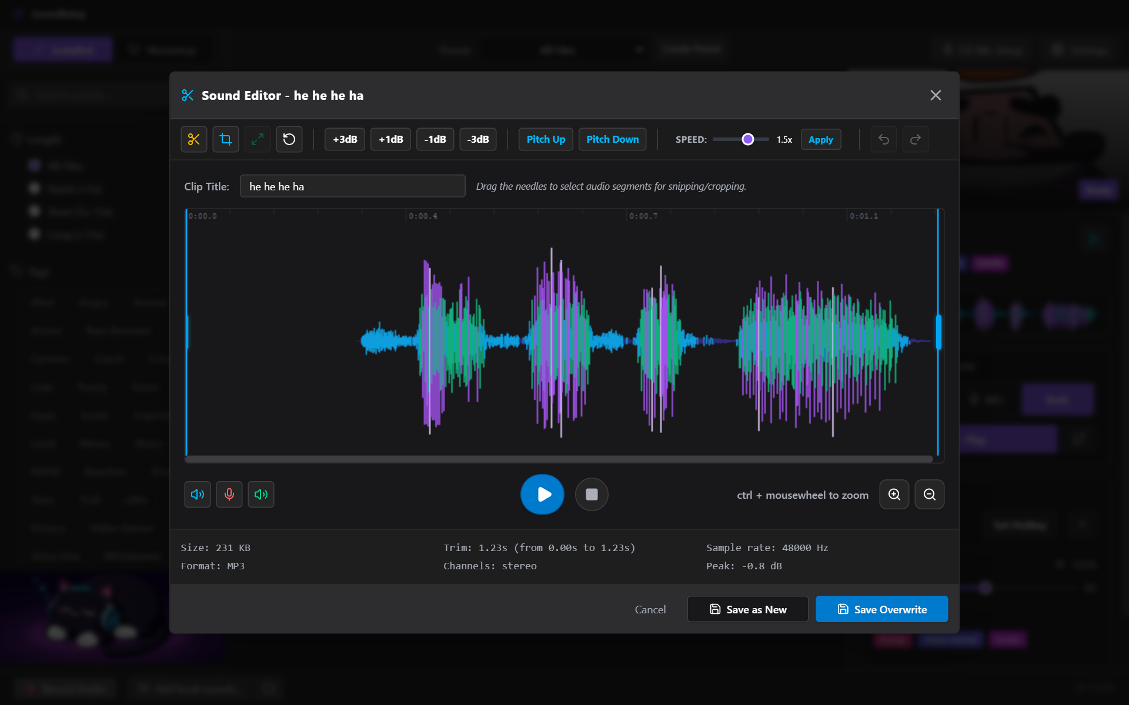
Task: Zoom out of the waveform
Action: click(929, 494)
